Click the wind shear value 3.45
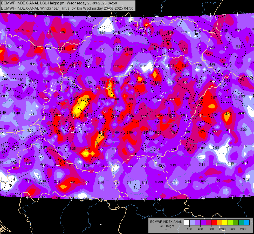 pos(87,132)
